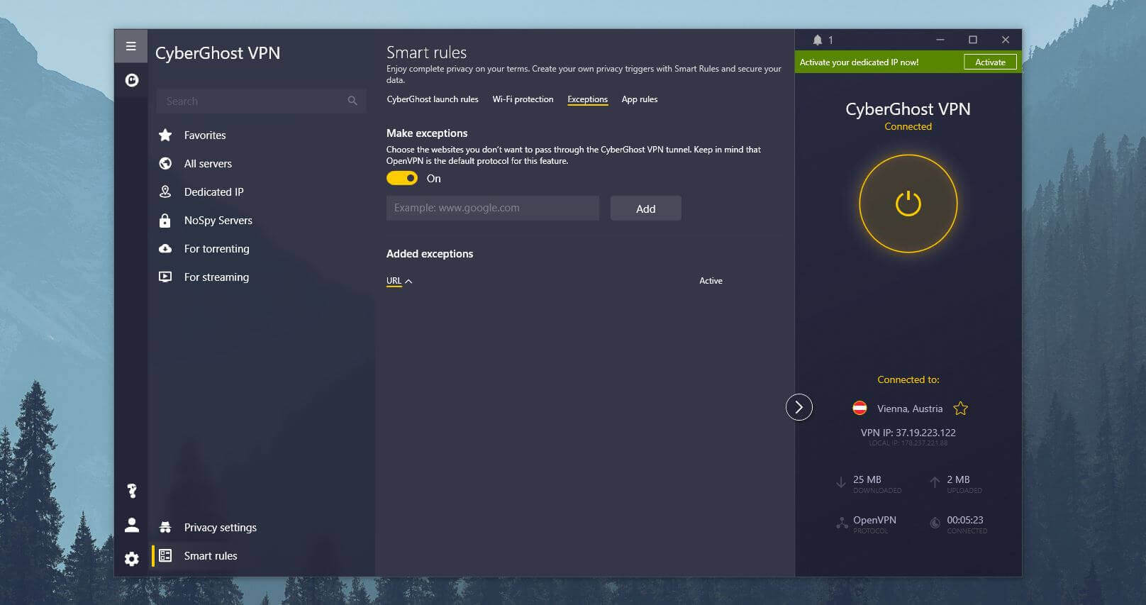Click the Smart rules list icon
The height and width of the screenshot is (605, 1146).
(x=165, y=555)
